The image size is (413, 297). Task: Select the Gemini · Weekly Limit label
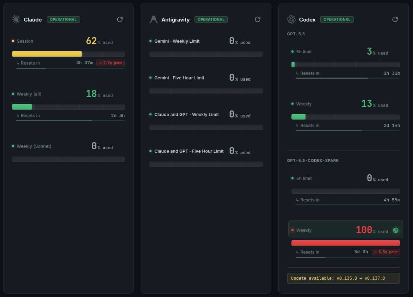[177, 41]
